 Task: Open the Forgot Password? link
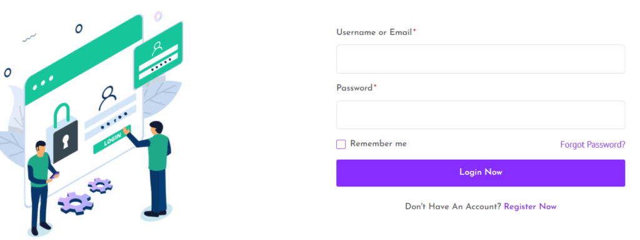[x=592, y=145]
